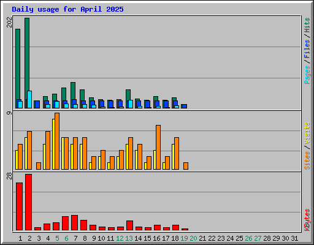314x245 pixels.
Task: Click day 31 label on the x-axis
Action: (x=294, y=238)
